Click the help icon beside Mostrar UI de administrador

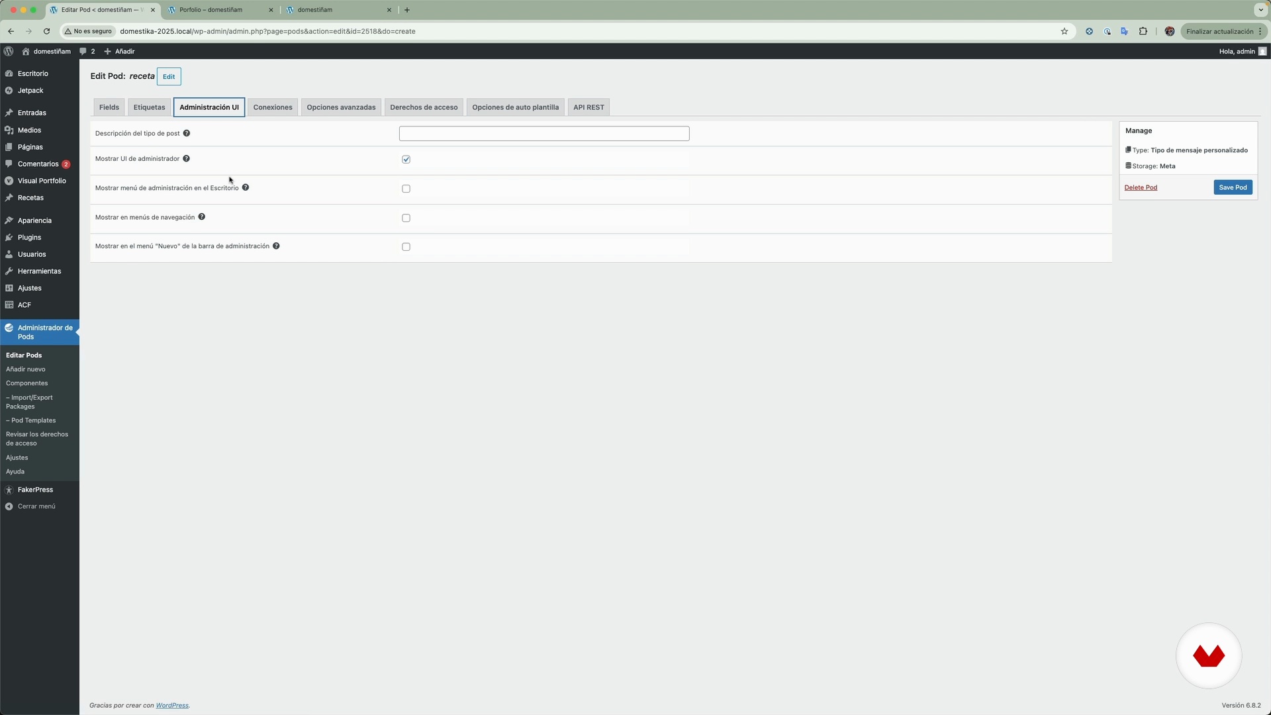click(x=186, y=159)
